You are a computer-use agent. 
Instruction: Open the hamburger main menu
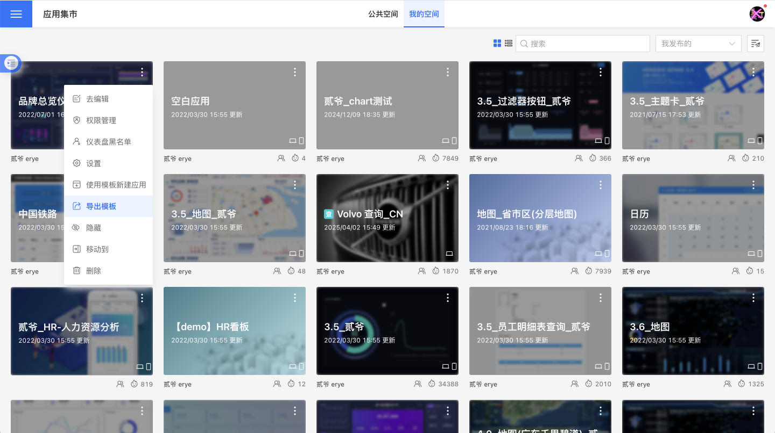click(16, 14)
